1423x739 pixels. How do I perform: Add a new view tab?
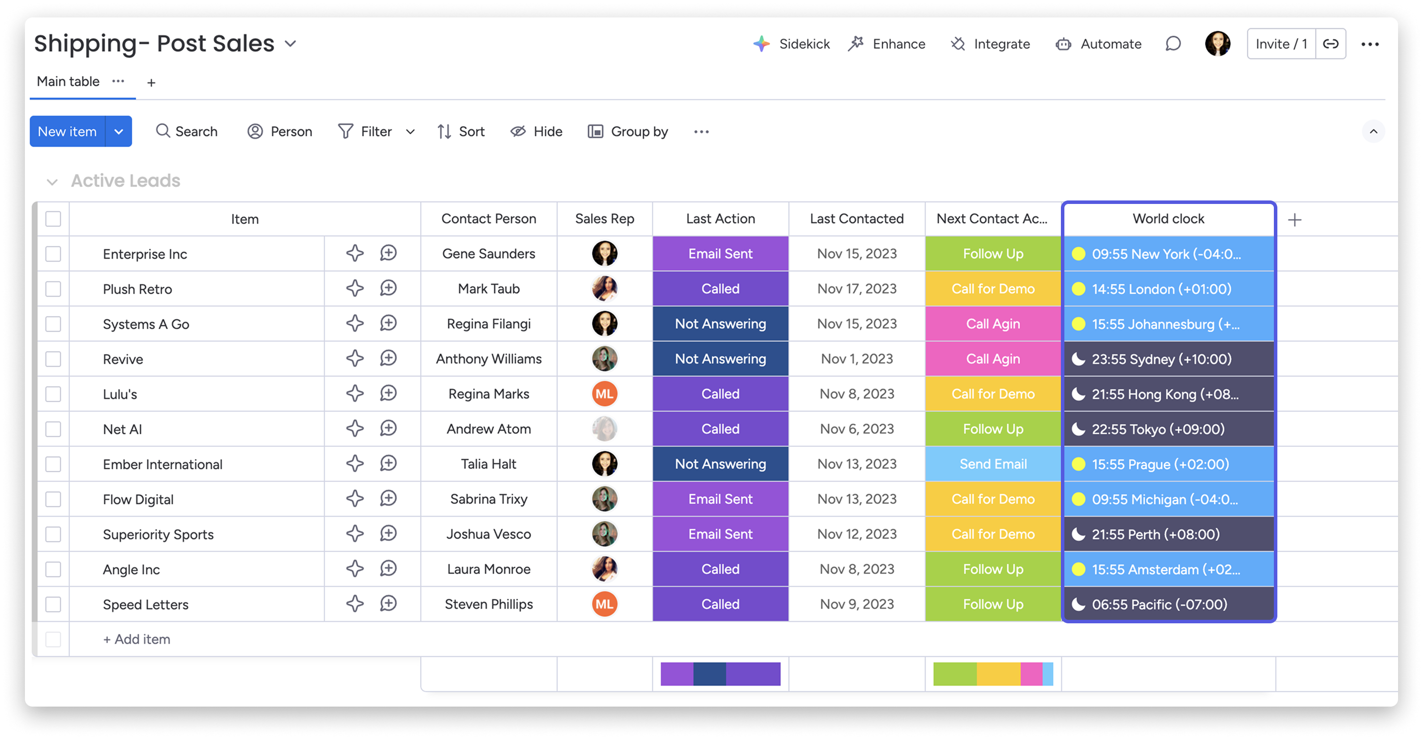[151, 83]
